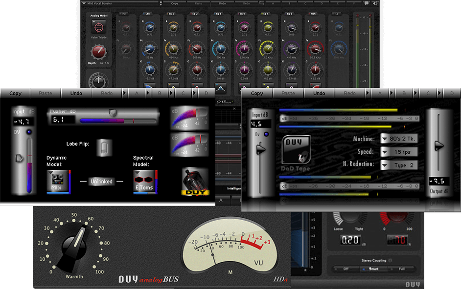Click the yellow DUY logo badge
Screen dimensions: 461x289
pyautogui.click(x=196, y=191)
